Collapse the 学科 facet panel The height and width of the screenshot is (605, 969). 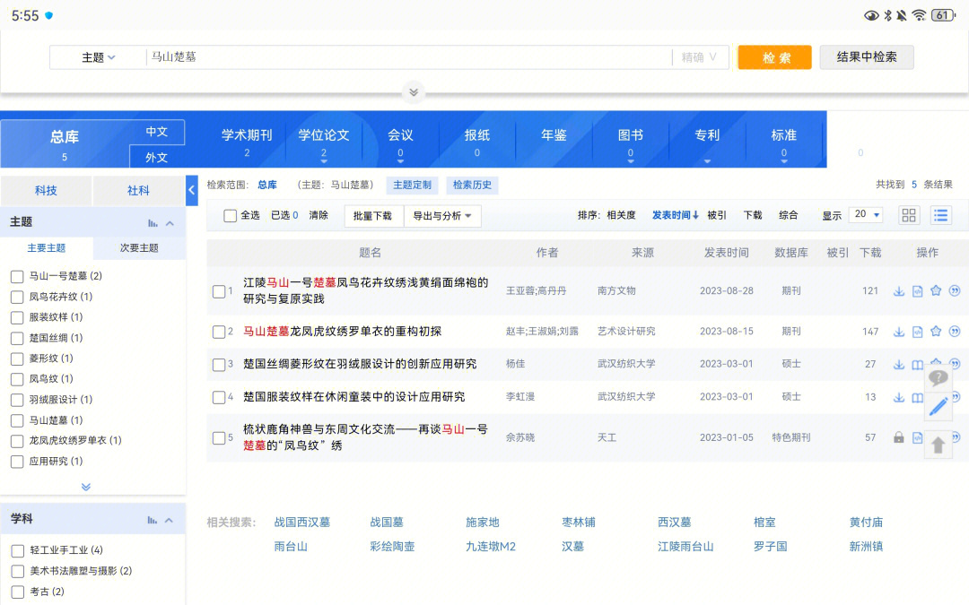pos(170,520)
